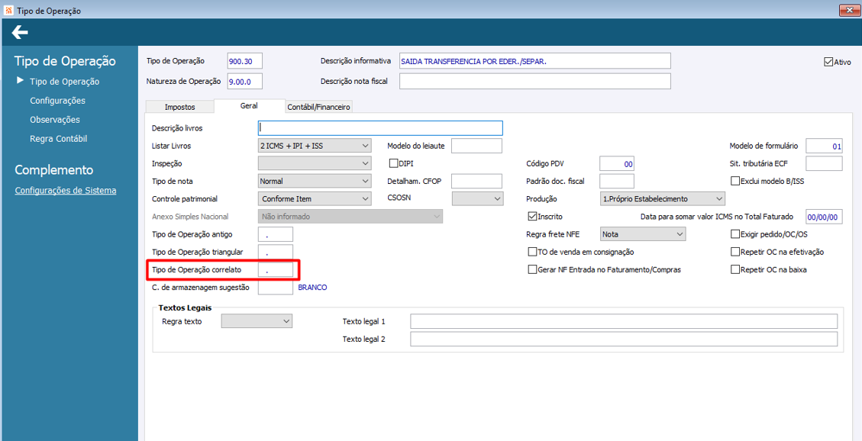Click the Tipo de Operação correlato field

[276, 270]
